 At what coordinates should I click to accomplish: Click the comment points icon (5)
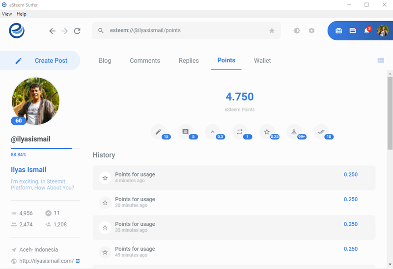coord(186,132)
